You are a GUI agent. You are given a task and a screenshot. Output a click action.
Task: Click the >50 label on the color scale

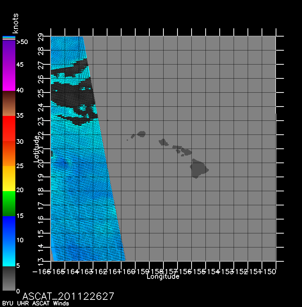(x=22, y=42)
